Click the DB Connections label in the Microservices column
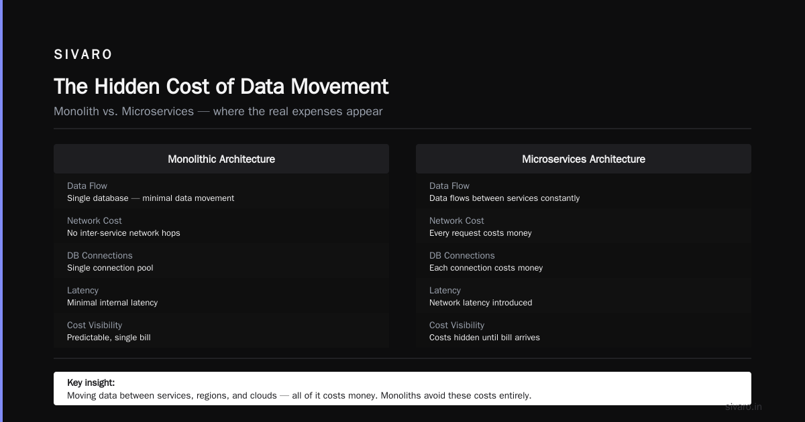 462,255
